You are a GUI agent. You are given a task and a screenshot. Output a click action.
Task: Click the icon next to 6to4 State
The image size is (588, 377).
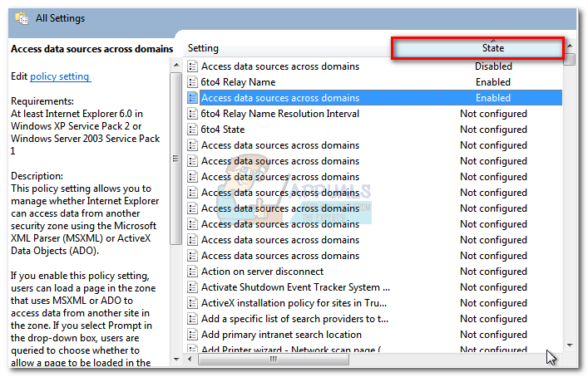point(193,130)
